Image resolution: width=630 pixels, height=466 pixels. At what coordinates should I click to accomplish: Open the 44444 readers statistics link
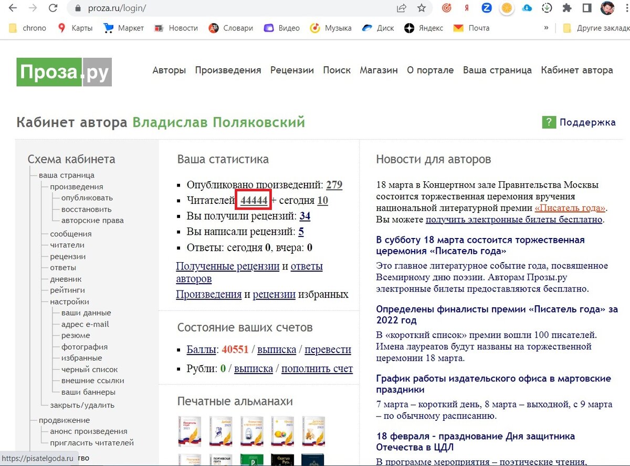pos(253,201)
